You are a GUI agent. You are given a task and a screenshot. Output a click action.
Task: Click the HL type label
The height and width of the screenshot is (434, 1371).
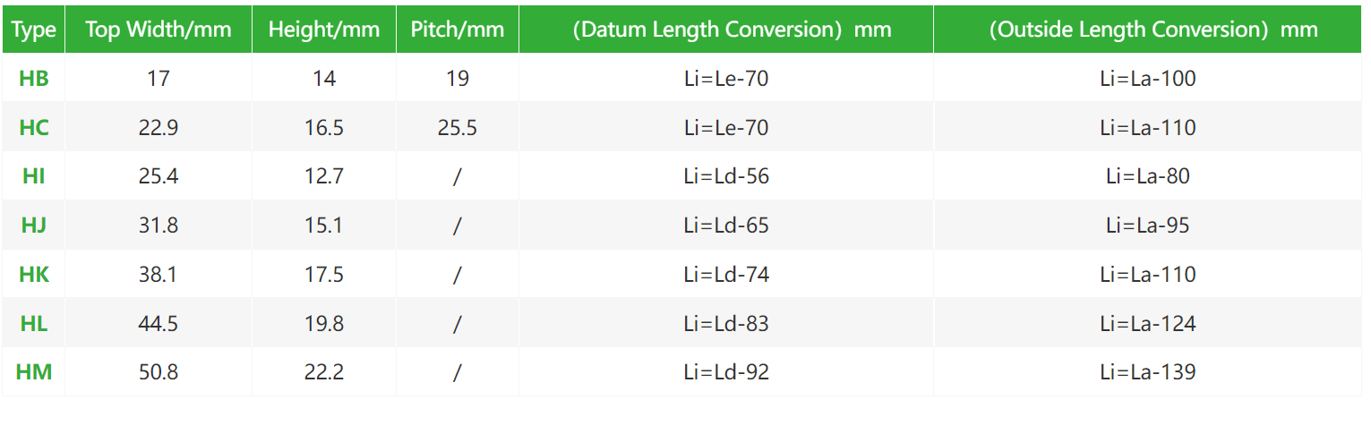[x=34, y=323]
